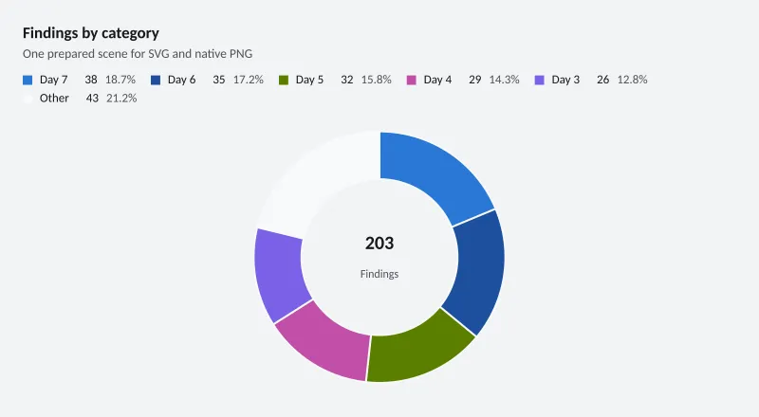
Task: Click the green Day 5 donut segment
Action: (x=420, y=351)
